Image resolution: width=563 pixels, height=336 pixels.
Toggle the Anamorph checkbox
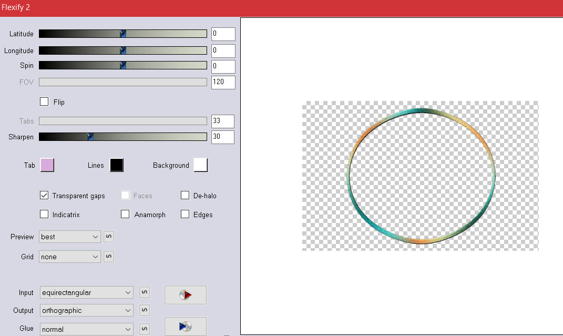(x=125, y=215)
